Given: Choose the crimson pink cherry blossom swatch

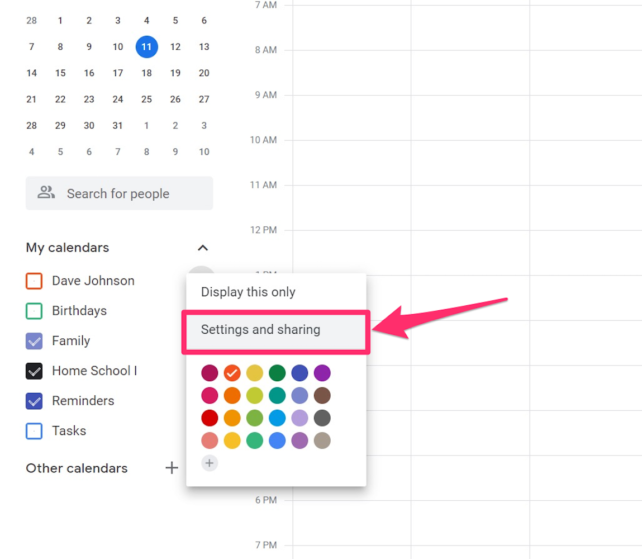Looking at the screenshot, I should point(210,395).
